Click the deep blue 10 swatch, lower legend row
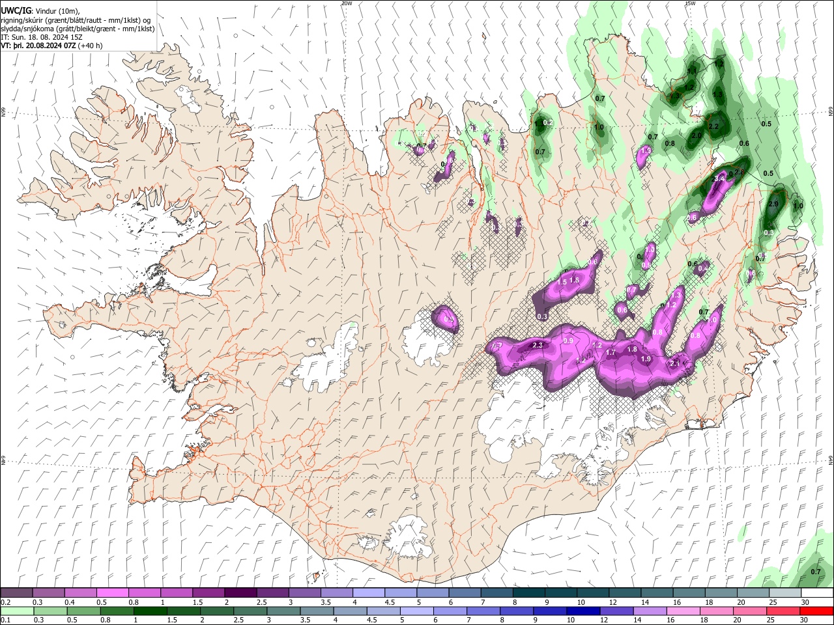Image resolution: width=834 pixels, height=625 pixels. (583, 611)
